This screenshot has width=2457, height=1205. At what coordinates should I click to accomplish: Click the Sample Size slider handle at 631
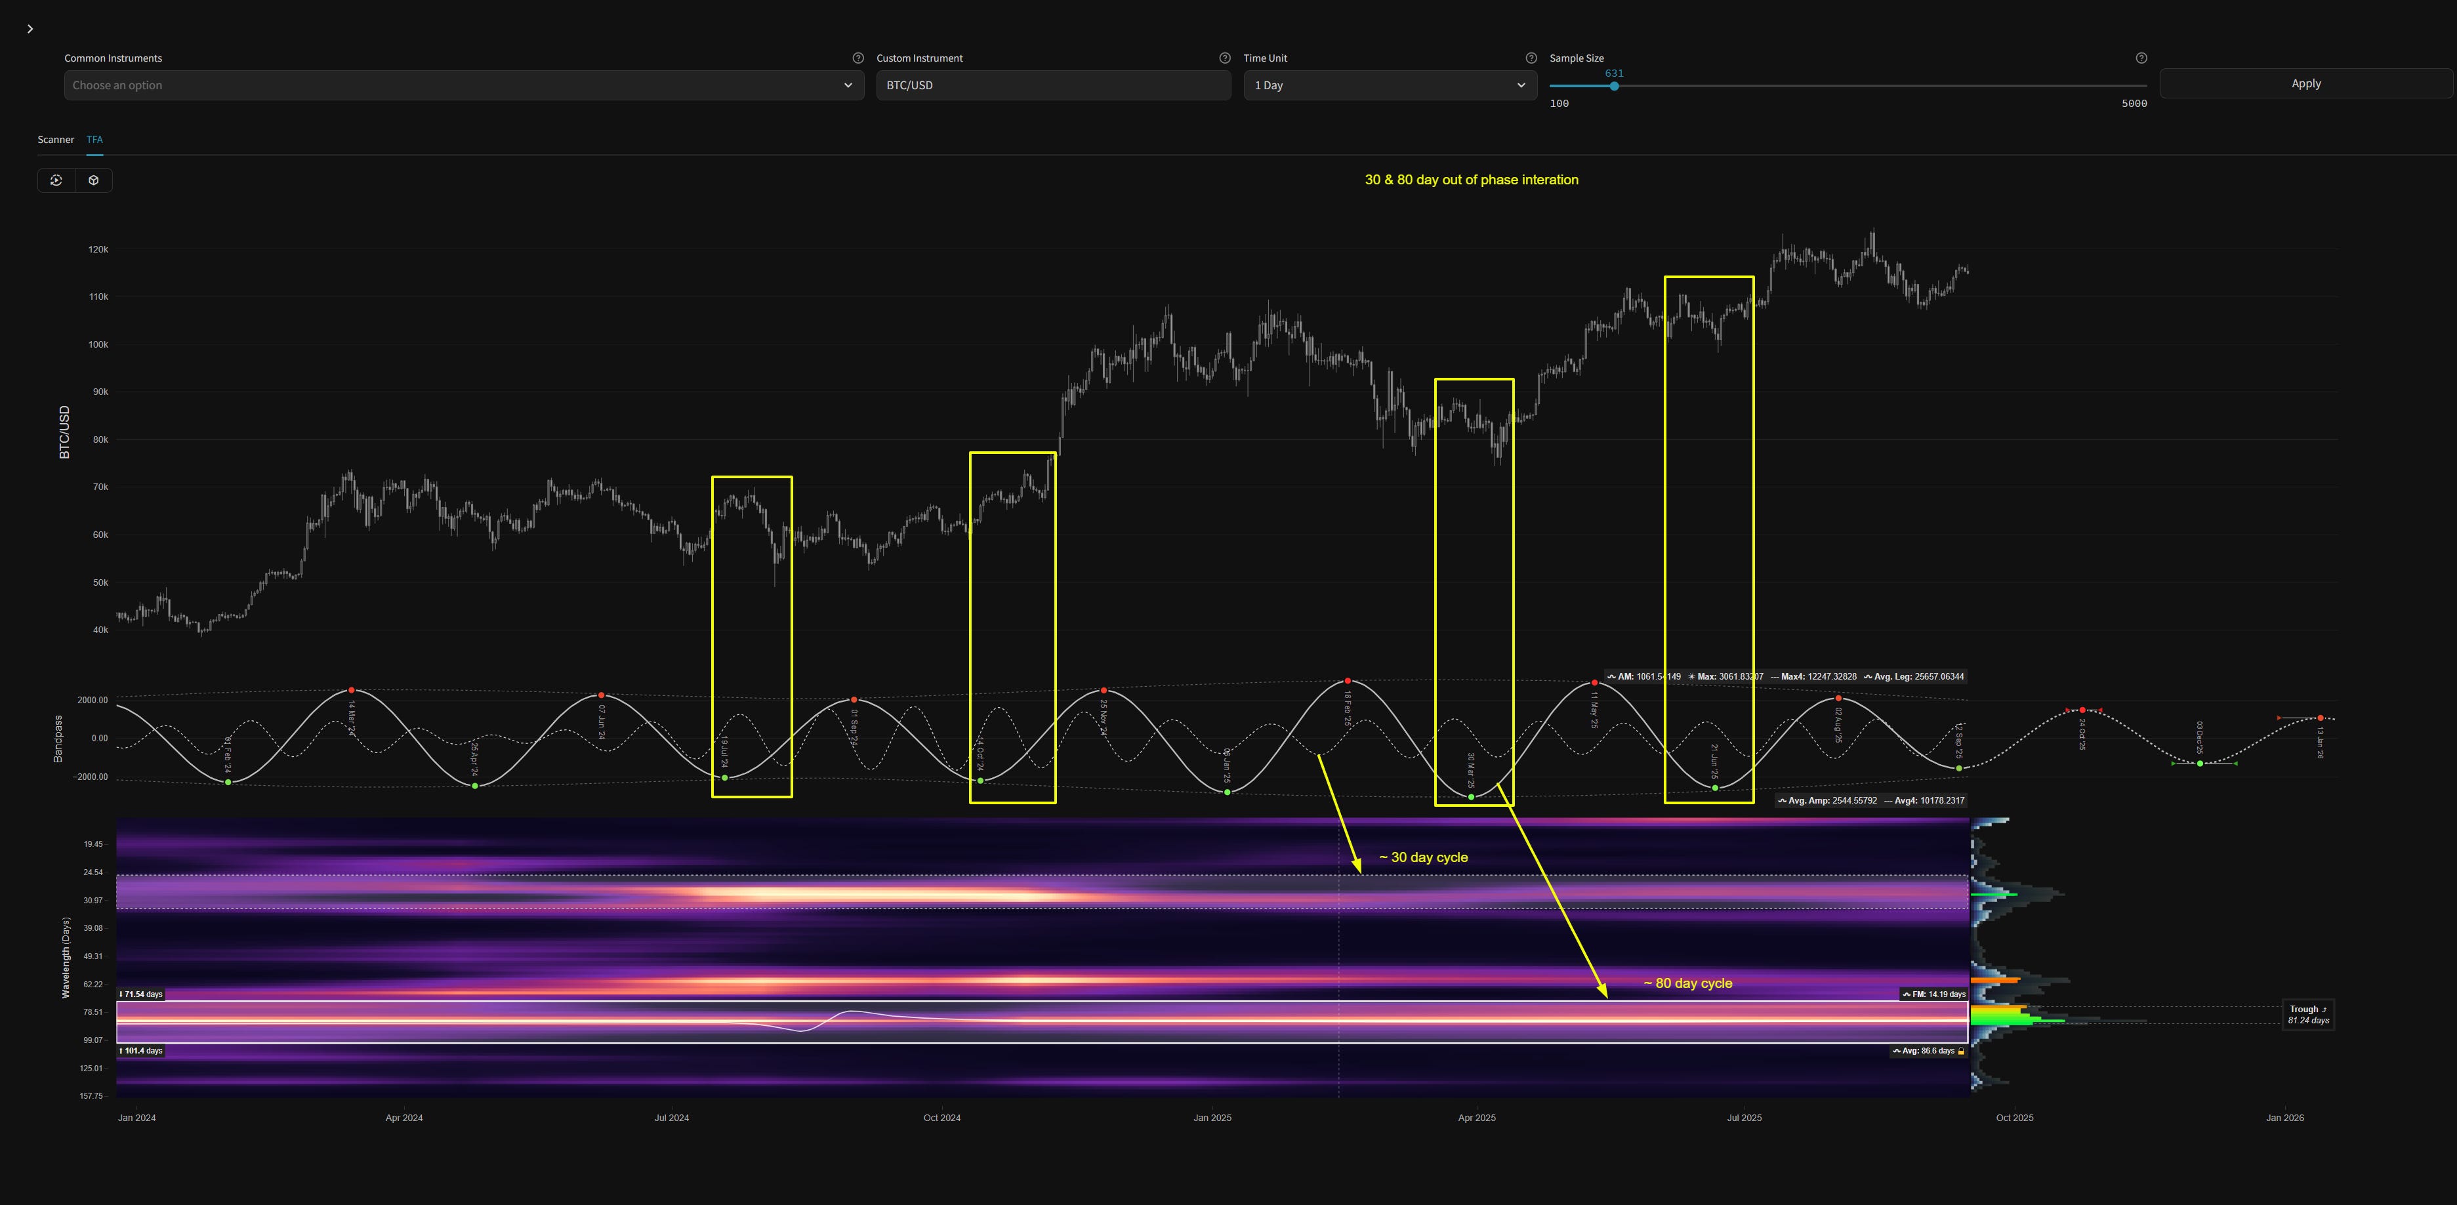1614,86
